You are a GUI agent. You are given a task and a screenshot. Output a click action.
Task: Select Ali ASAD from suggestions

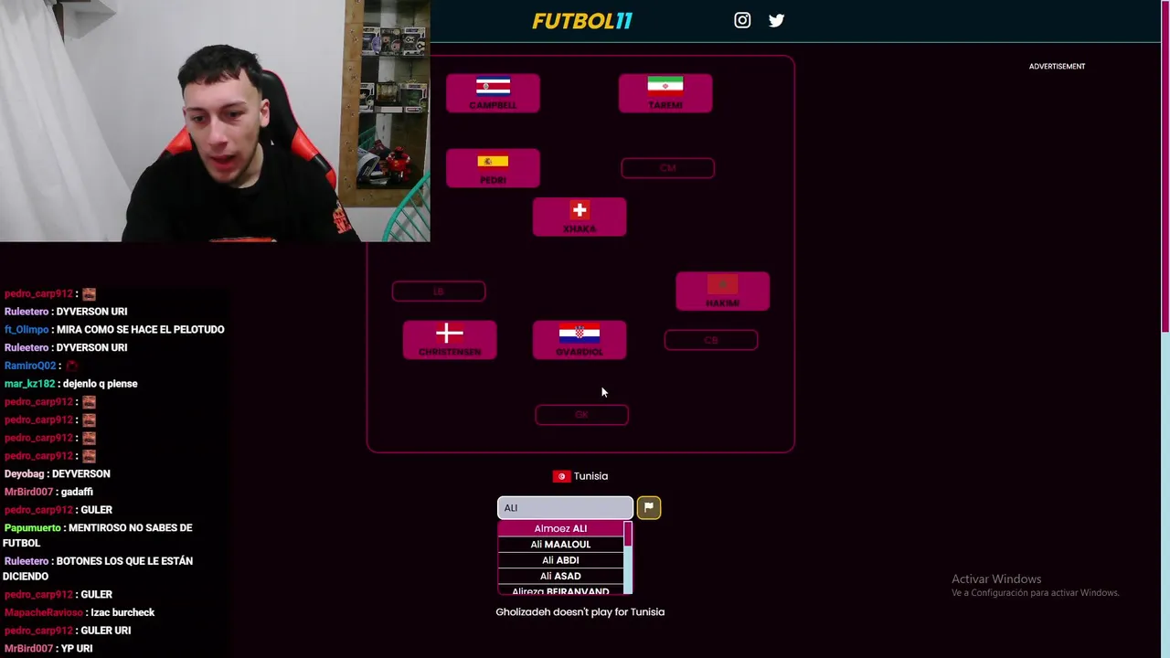tap(560, 576)
